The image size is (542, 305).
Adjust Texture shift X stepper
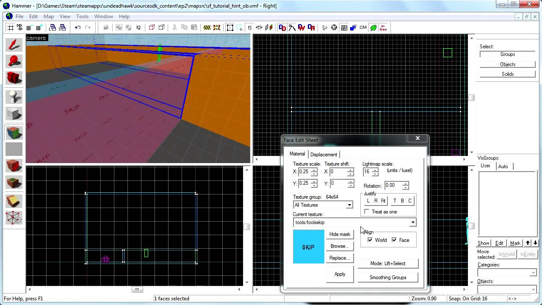(x=350, y=172)
